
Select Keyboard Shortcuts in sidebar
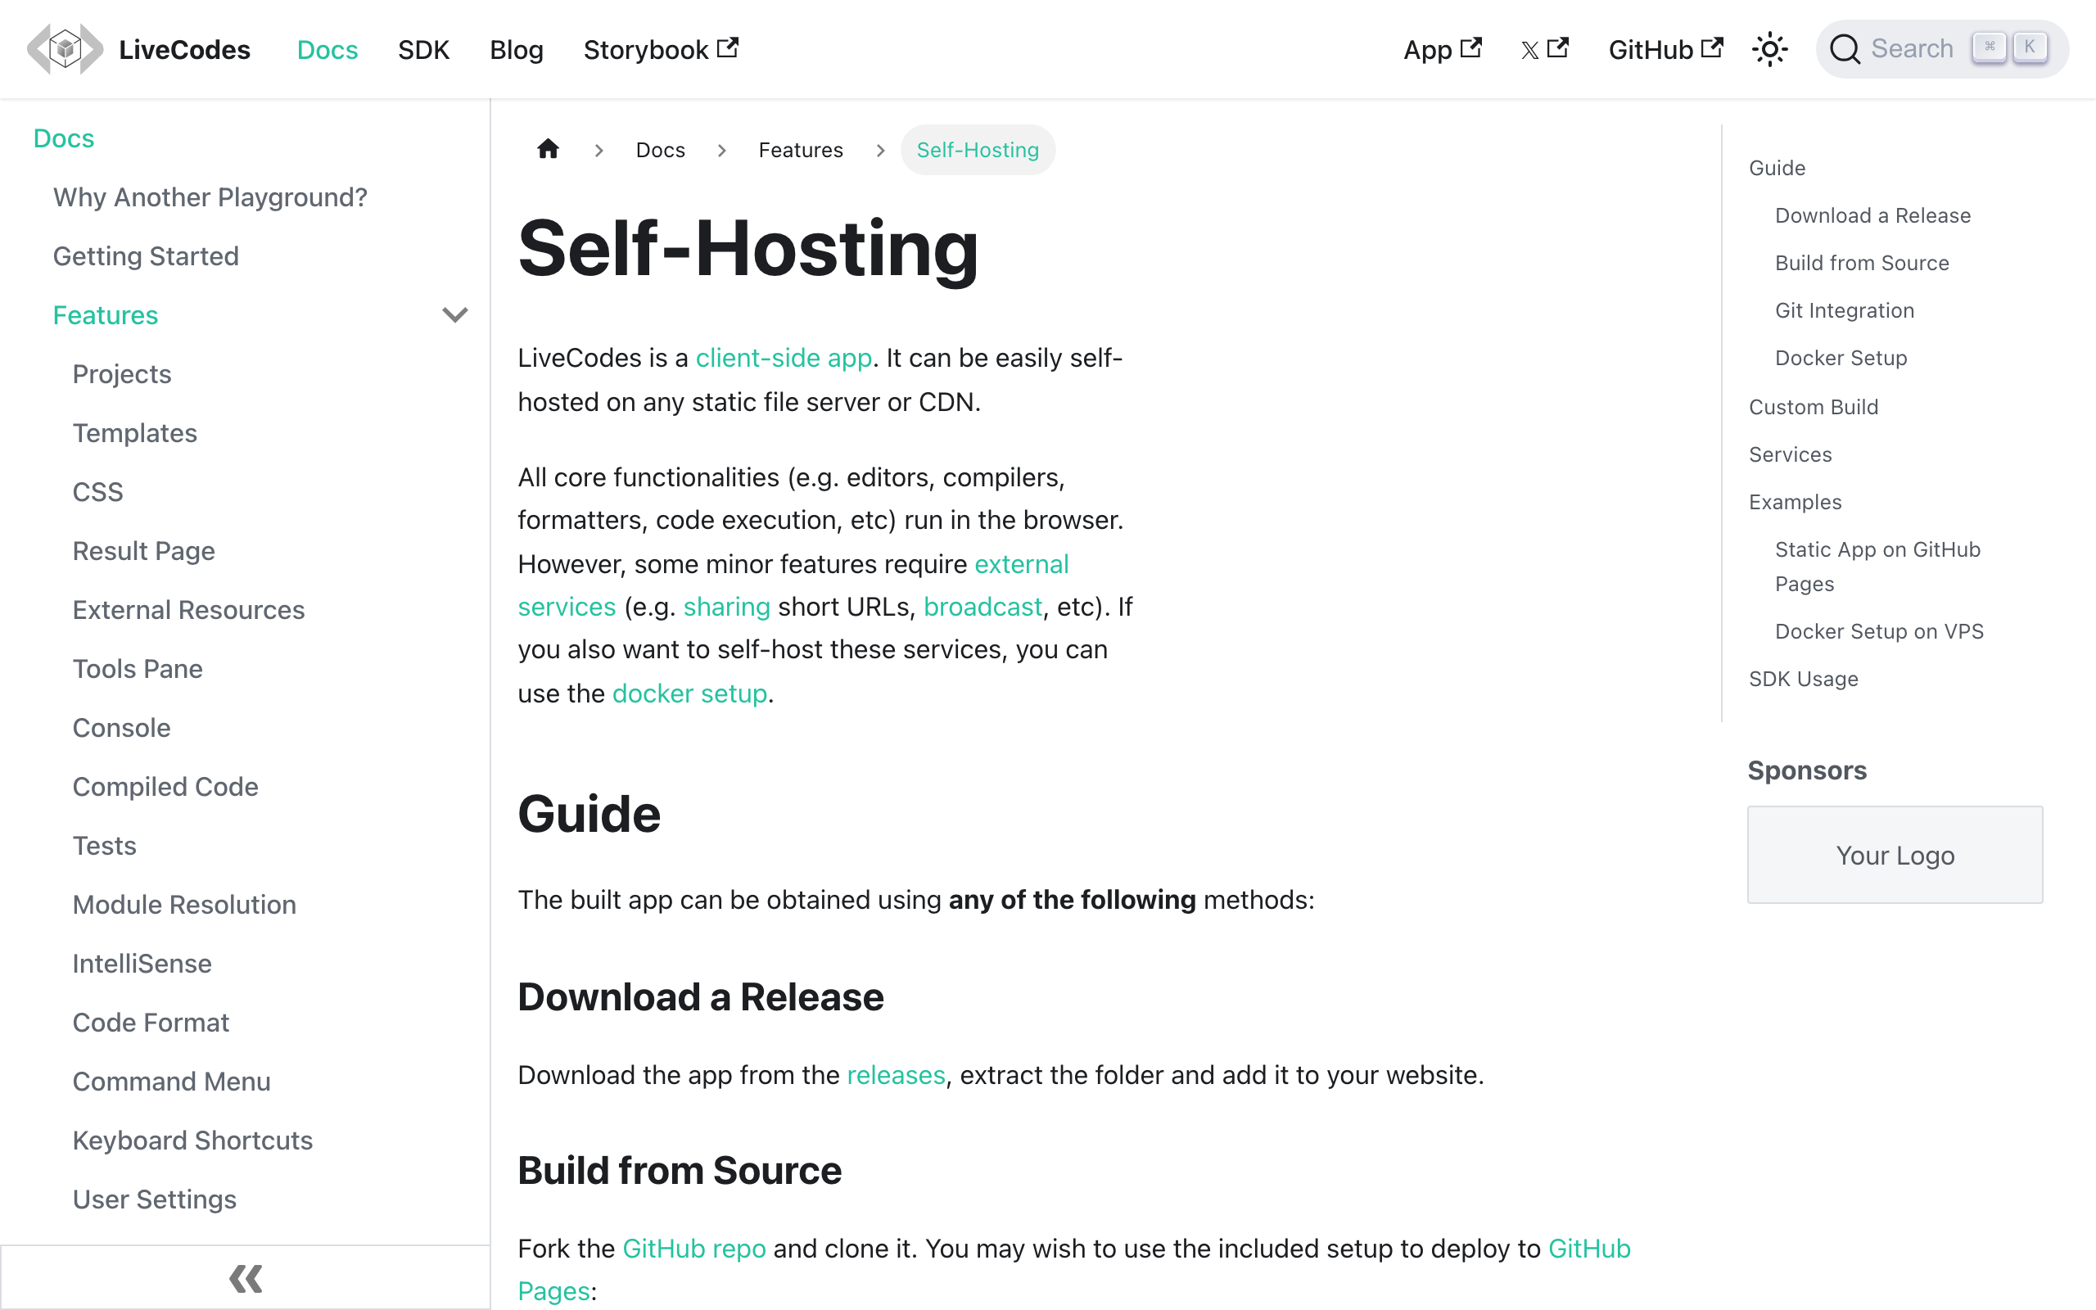(192, 1141)
